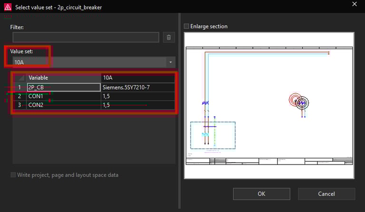The image size is (365, 212).
Task: Click the 1,5 value in CON2 row
Action: [x=138, y=105]
